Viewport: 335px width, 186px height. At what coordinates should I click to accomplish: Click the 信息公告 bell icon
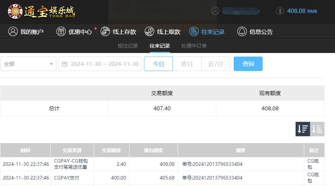242,31
